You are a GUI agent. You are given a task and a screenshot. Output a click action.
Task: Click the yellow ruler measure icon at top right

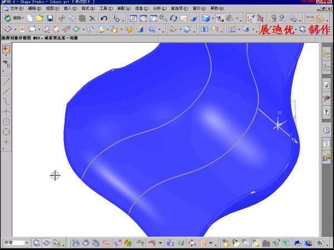tap(310, 18)
